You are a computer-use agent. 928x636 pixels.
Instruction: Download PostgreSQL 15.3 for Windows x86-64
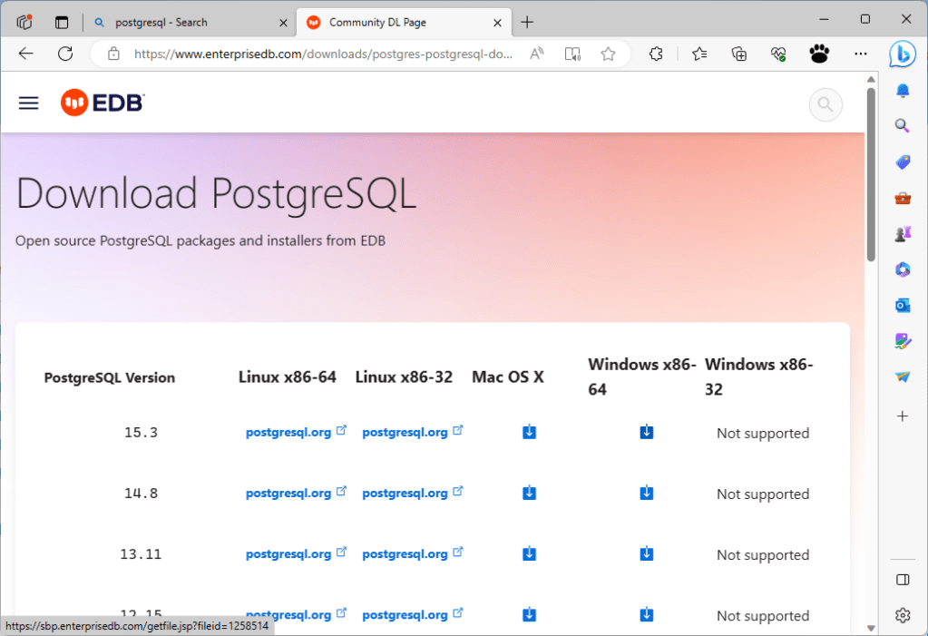pos(647,432)
